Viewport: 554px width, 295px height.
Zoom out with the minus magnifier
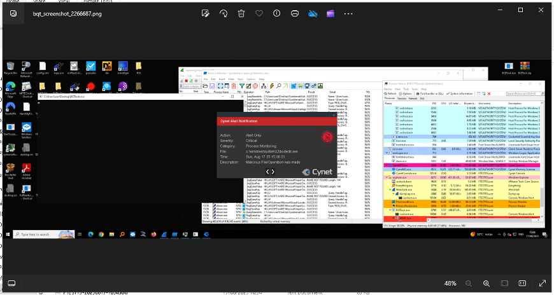[x=469, y=282]
